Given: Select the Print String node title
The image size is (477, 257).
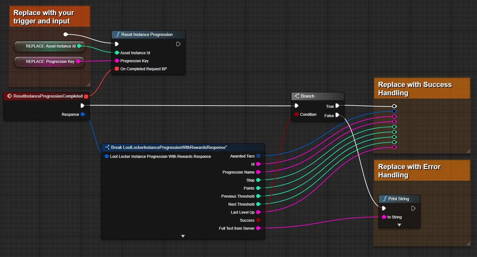Looking at the screenshot, I should [x=399, y=199].
